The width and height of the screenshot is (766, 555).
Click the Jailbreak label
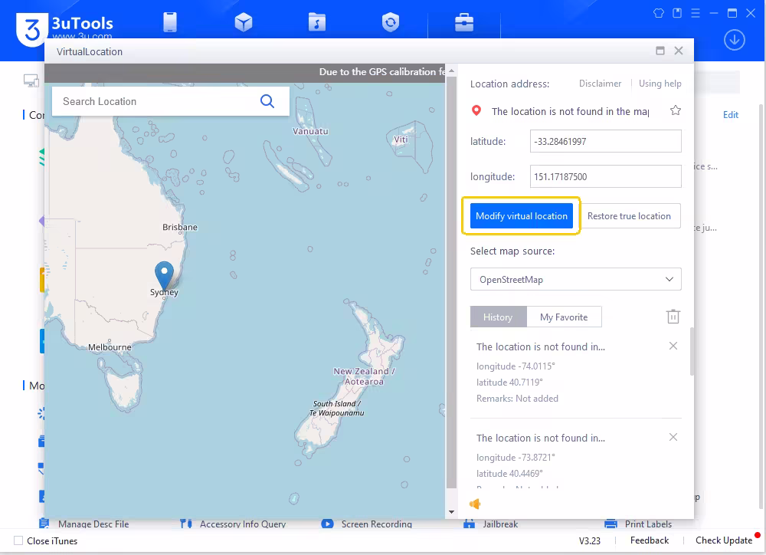click(500, 524)
